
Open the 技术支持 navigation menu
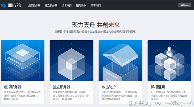coord(67,5)
